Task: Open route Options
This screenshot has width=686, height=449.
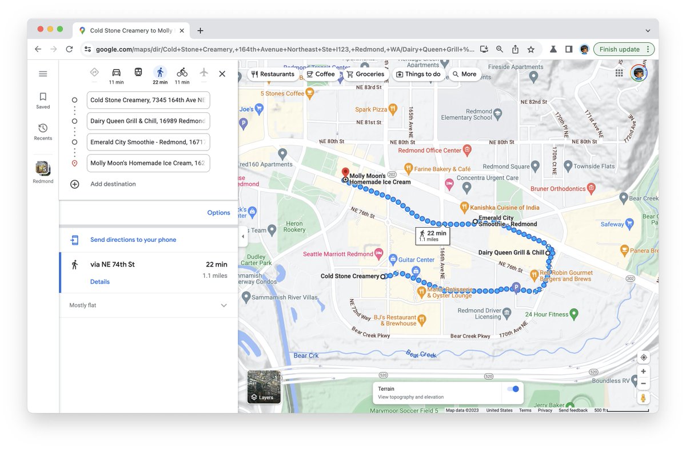Action: pyautogui.click(x=218, y=213)
